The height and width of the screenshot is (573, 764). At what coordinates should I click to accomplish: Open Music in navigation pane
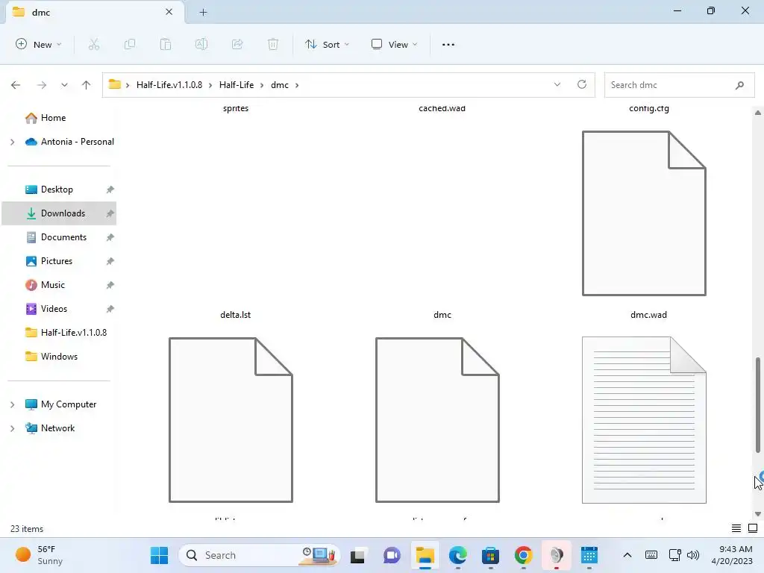tap(53, 285)
